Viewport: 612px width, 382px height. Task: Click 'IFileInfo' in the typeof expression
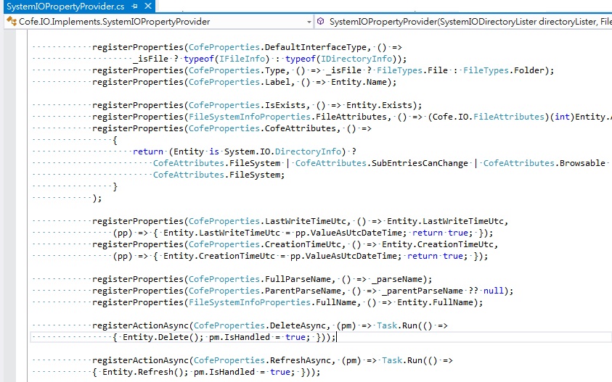tap(242, 59)
